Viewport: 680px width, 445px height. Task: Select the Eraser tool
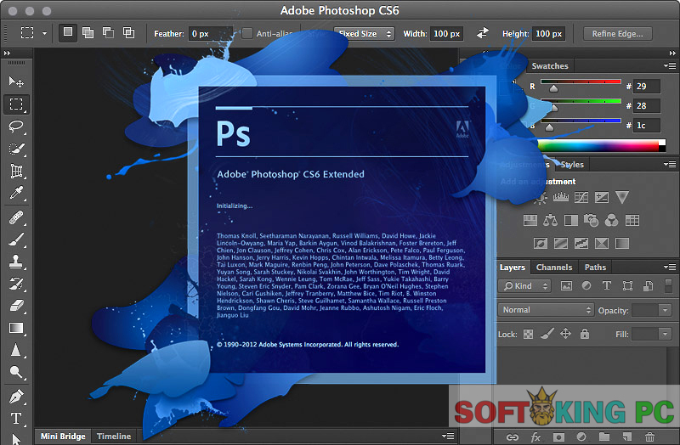click(16, 306)
